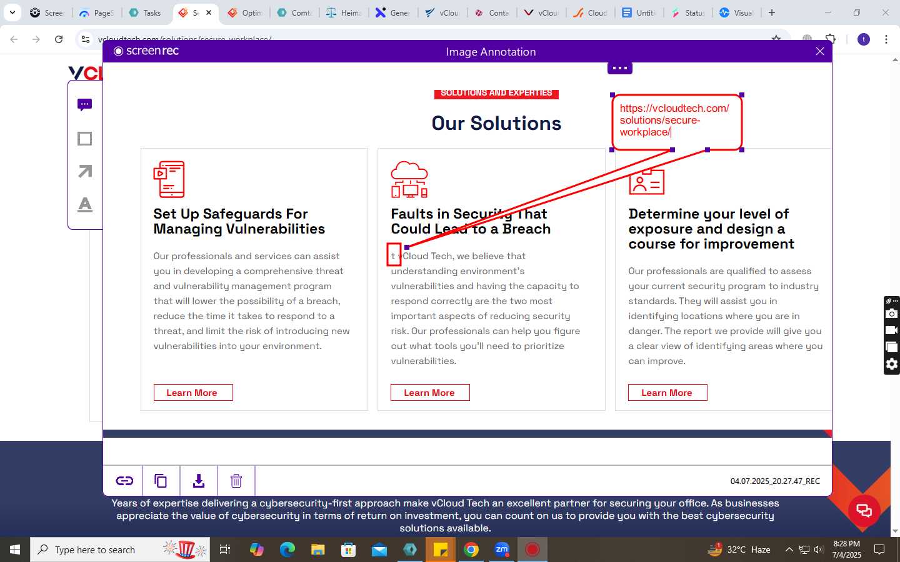Reload the current page
Viewport: 900px width, 562px height.
[x=59, y=39]
